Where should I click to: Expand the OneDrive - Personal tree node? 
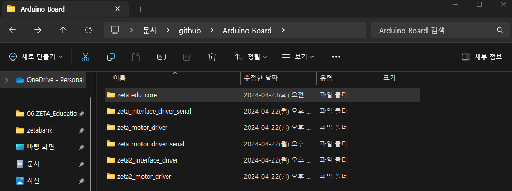tap(6, 80)
